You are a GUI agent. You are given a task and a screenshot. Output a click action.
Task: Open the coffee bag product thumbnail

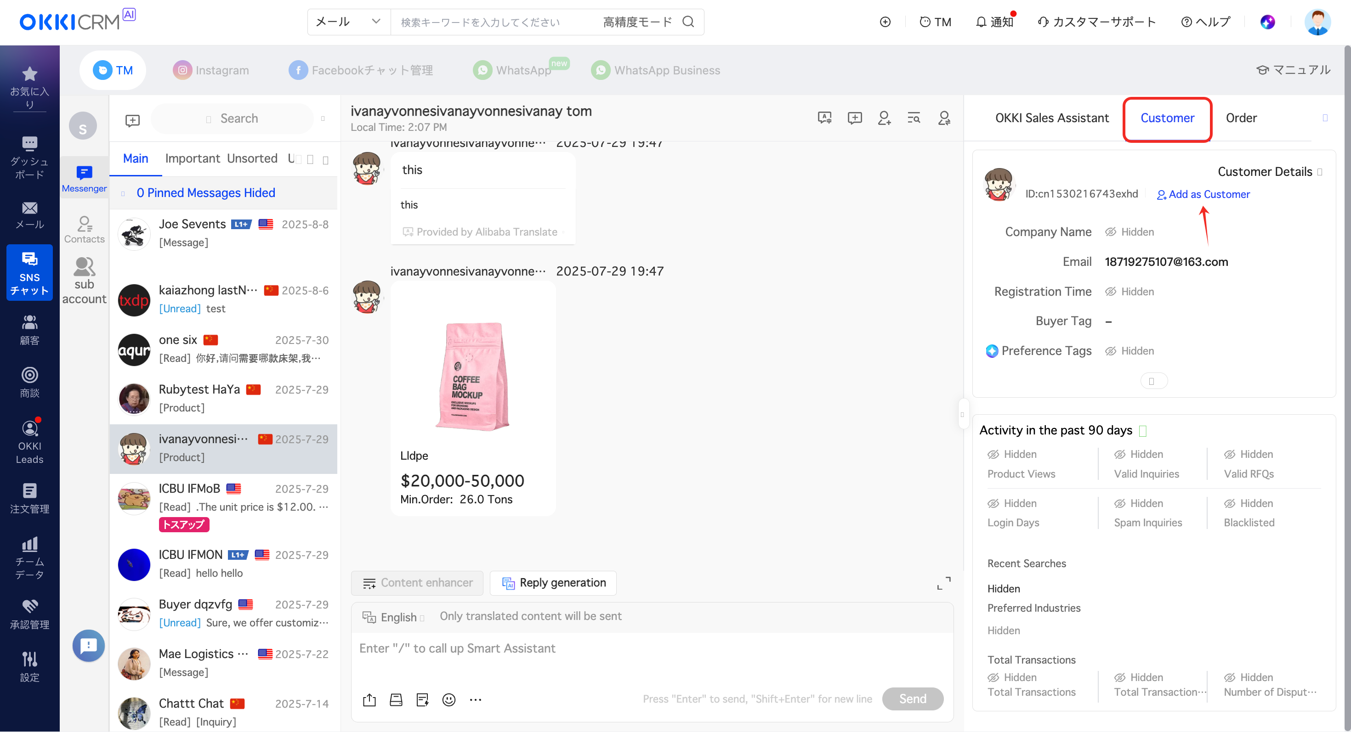(472, 376)
